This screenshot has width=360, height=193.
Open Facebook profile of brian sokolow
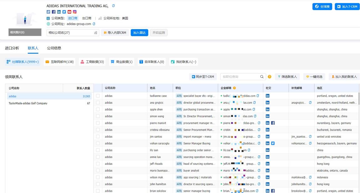[273, 191]
